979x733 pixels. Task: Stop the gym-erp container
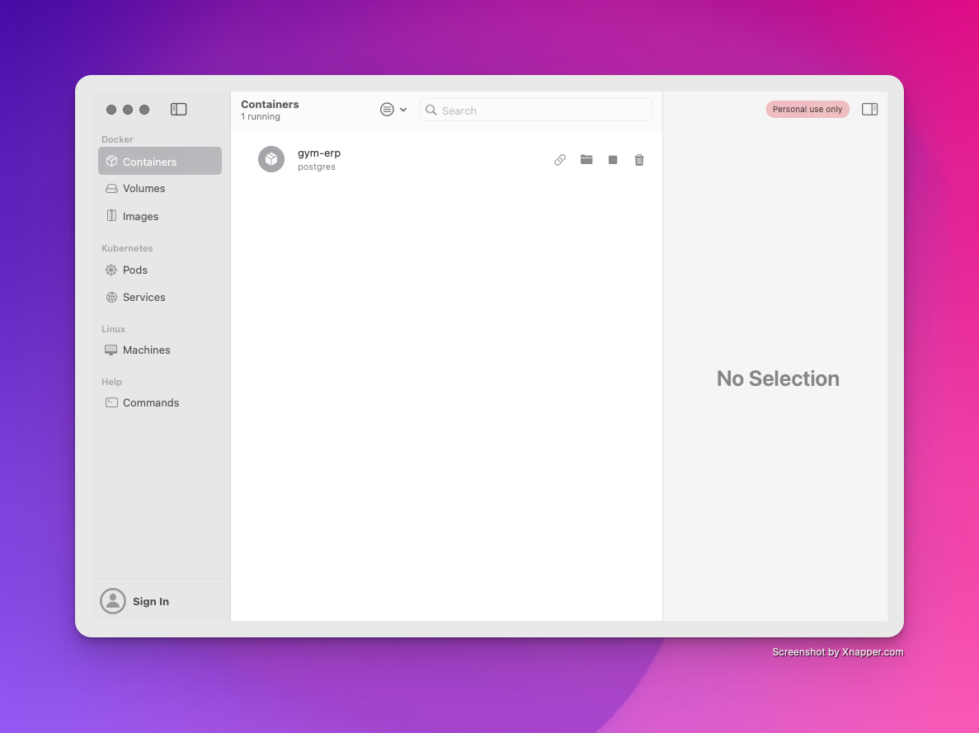point(613,160)
